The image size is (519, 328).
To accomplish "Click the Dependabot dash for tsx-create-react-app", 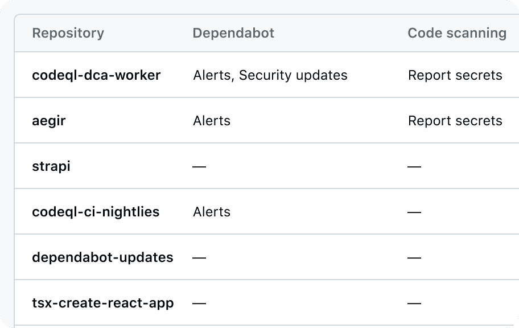I will pos(199,304).
